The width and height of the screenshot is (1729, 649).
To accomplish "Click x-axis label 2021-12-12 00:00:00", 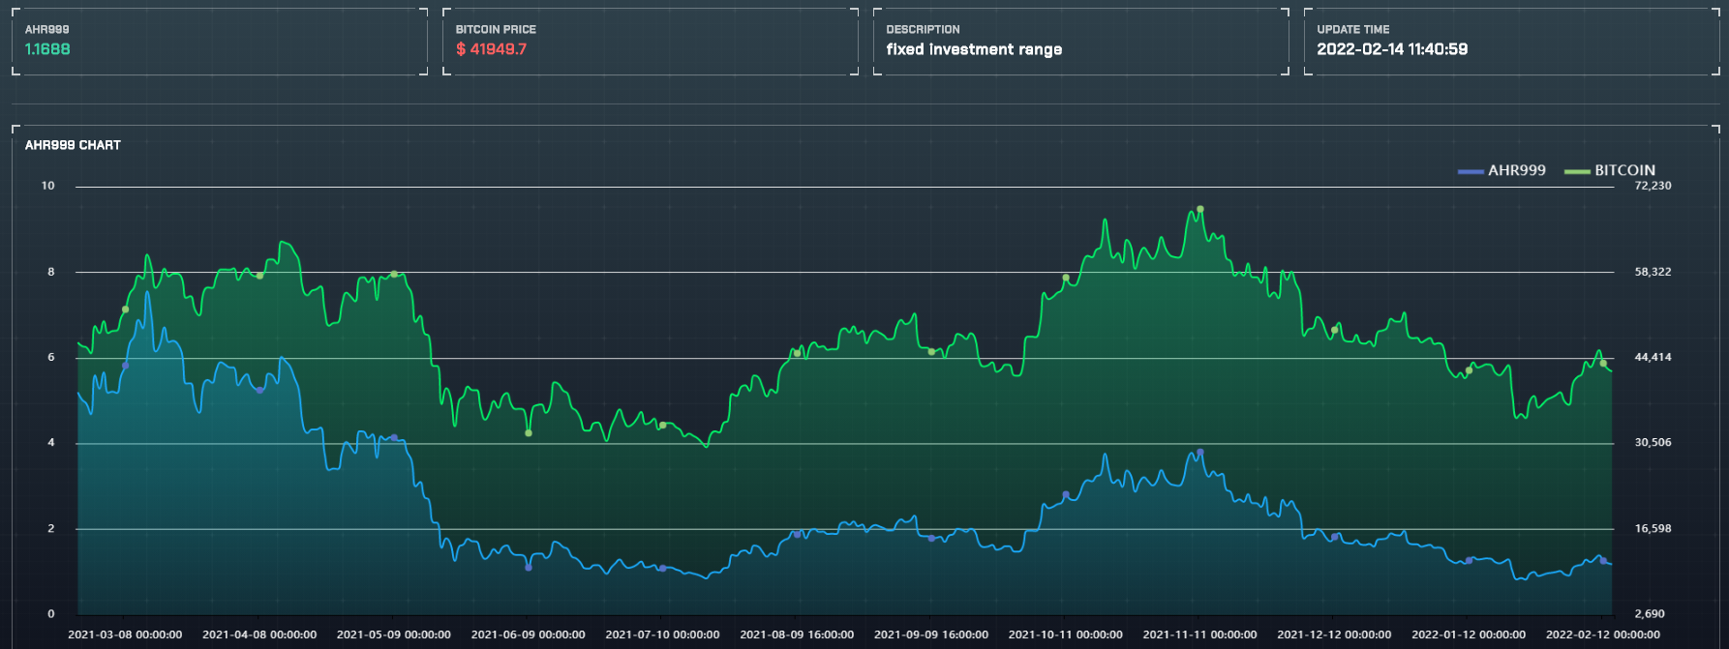I will [x=1334, y=634].
